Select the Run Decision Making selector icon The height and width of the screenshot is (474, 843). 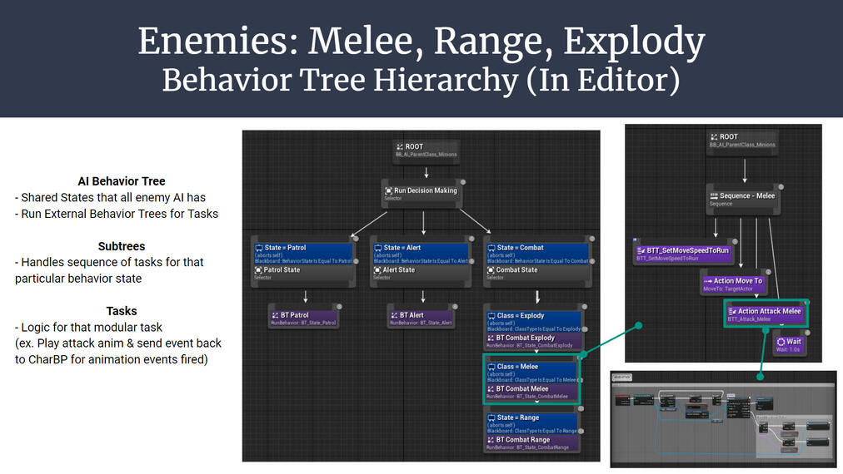(389, 190)
